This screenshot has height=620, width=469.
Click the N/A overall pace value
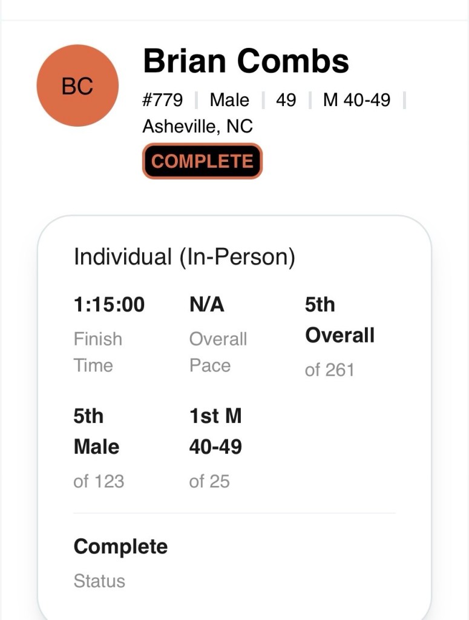tap(207, 305)
